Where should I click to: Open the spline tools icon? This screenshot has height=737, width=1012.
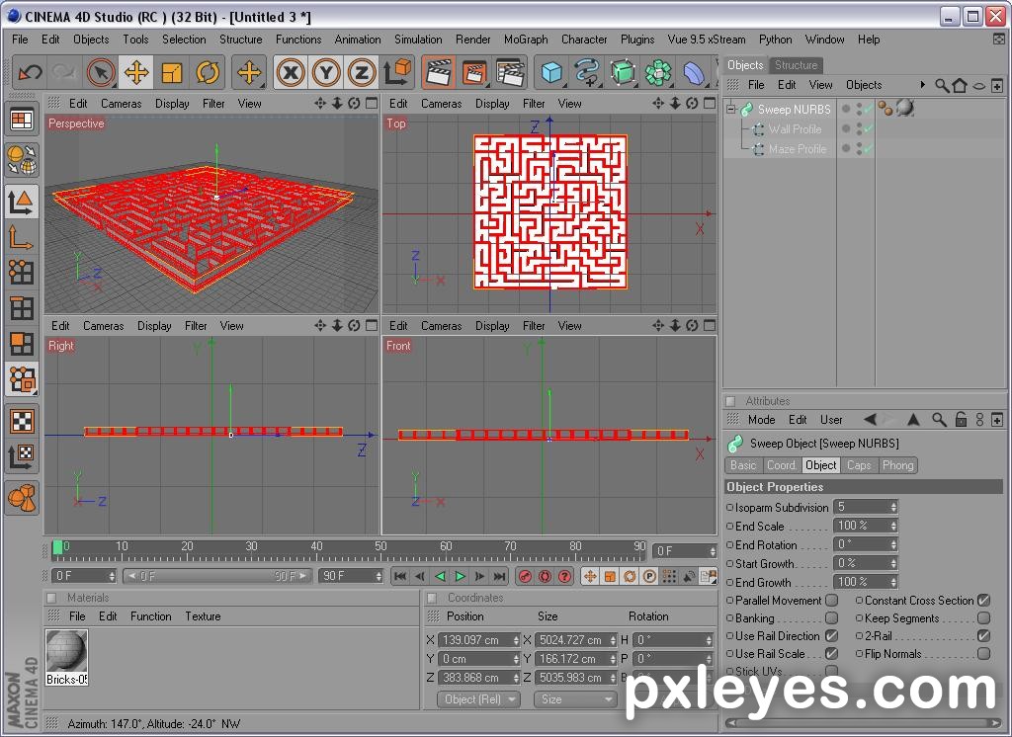[x=586, y=72]
